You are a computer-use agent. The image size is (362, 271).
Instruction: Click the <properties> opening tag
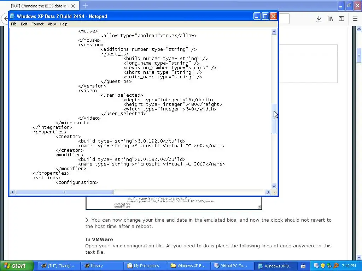tap(50, 132)
